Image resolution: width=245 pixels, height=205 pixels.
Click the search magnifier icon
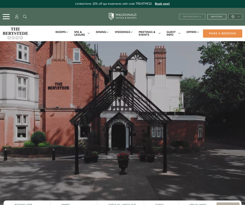pyautogui.click(x=25, y=17)
